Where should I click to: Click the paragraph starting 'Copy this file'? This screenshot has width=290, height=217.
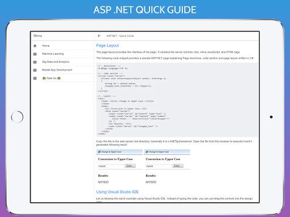tap(174, 143)
